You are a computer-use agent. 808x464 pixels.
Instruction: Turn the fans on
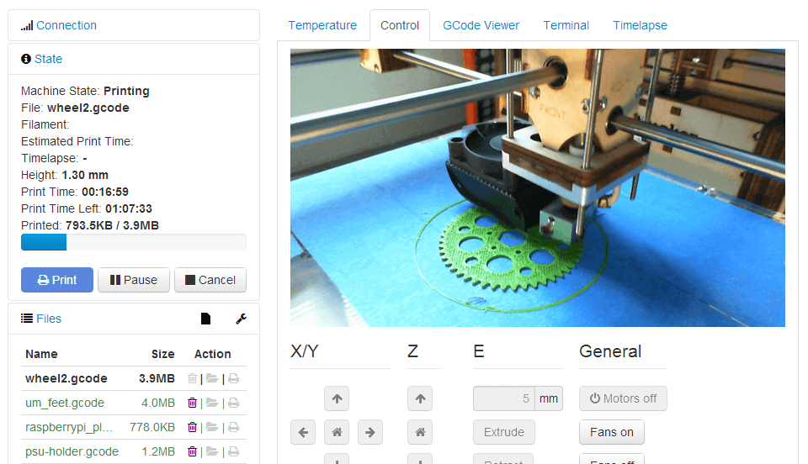click(x=611, y=432)
